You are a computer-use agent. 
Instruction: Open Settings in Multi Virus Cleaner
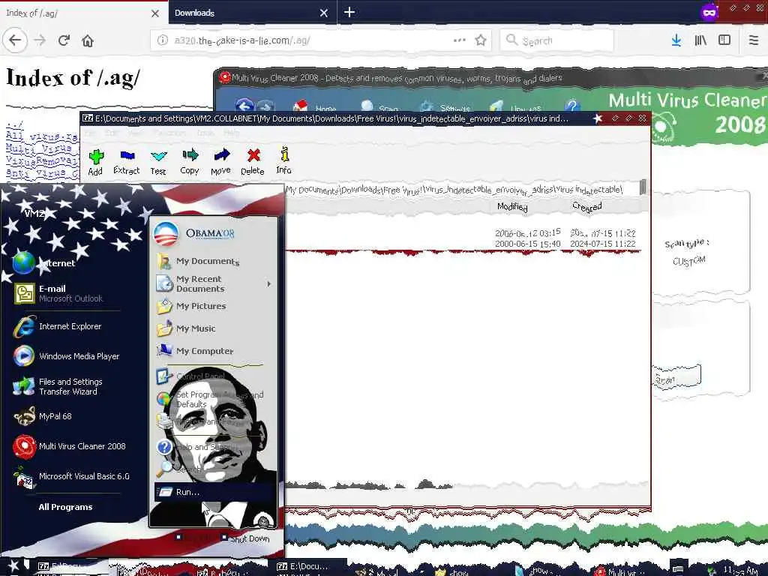(x=445, y=106)
